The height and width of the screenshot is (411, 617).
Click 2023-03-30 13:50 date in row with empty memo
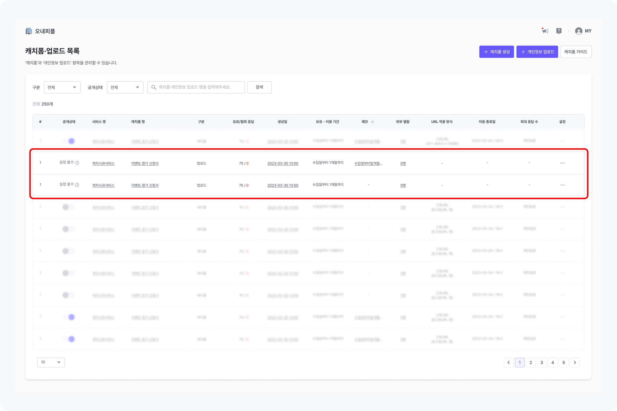(x=283, y=185)
